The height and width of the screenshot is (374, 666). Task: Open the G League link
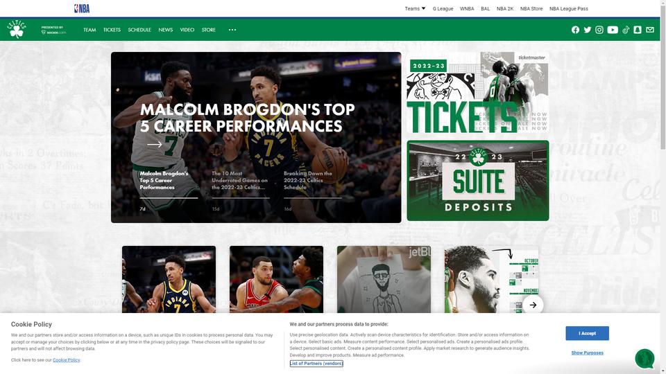[443, 8]
